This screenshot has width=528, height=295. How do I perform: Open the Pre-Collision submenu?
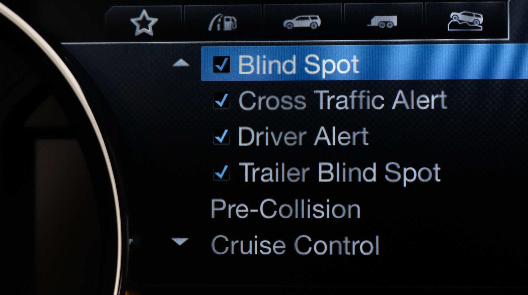[285, 209]
